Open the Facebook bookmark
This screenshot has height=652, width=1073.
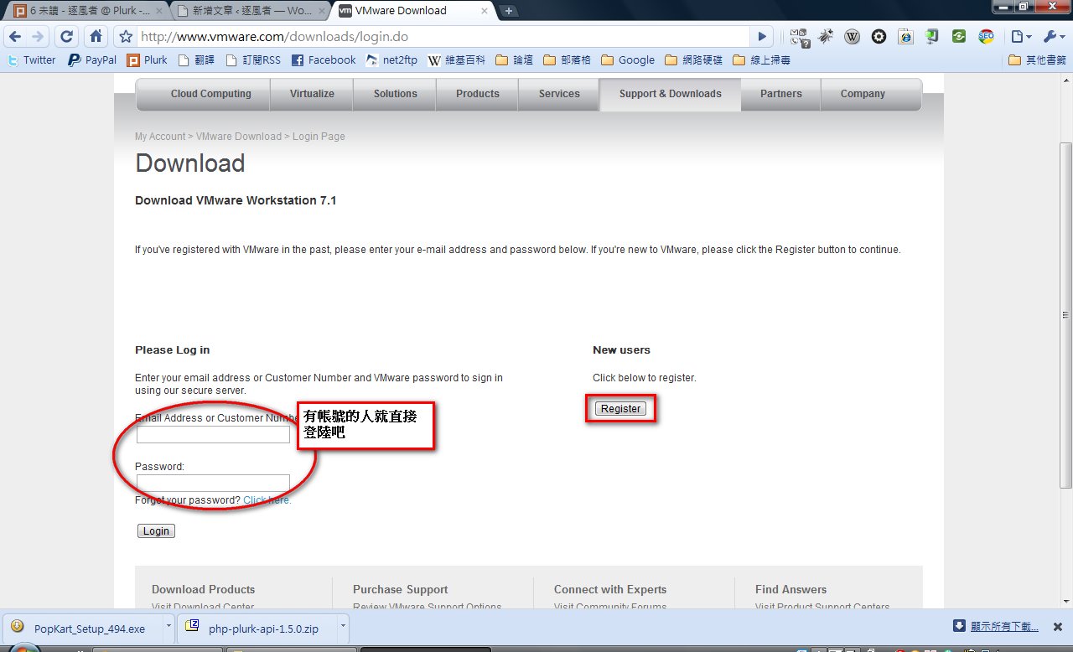click(324, 60)
